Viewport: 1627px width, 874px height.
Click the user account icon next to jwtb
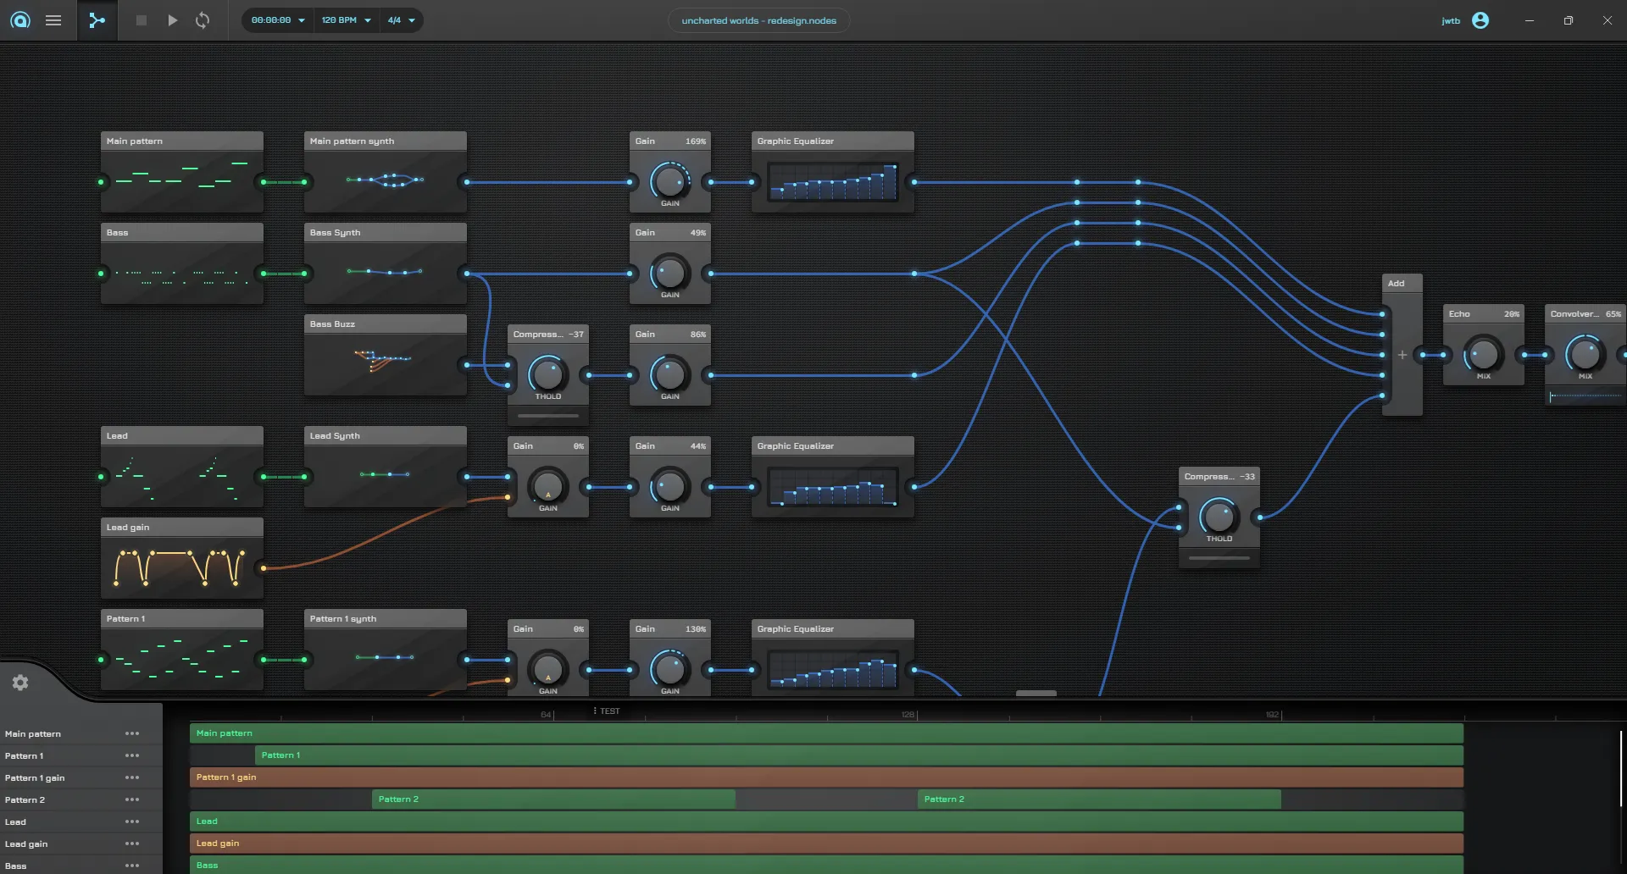(x=1480, y=20)
